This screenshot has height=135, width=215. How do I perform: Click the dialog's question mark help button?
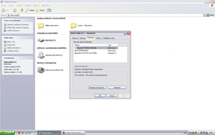(x=125, y=33)
